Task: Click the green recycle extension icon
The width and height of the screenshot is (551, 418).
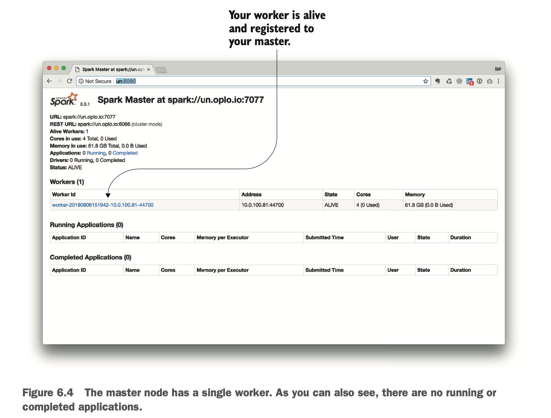Action: [449, 81]
